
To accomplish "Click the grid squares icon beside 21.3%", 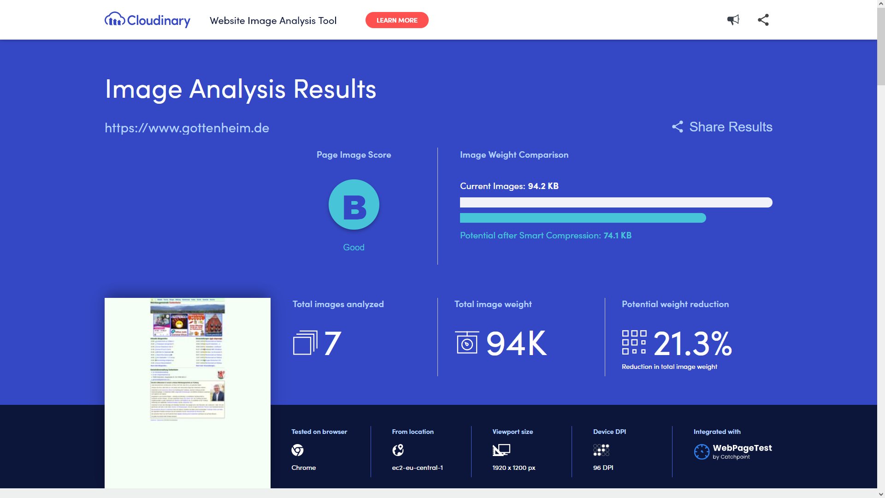I will [x=634, y=342].
